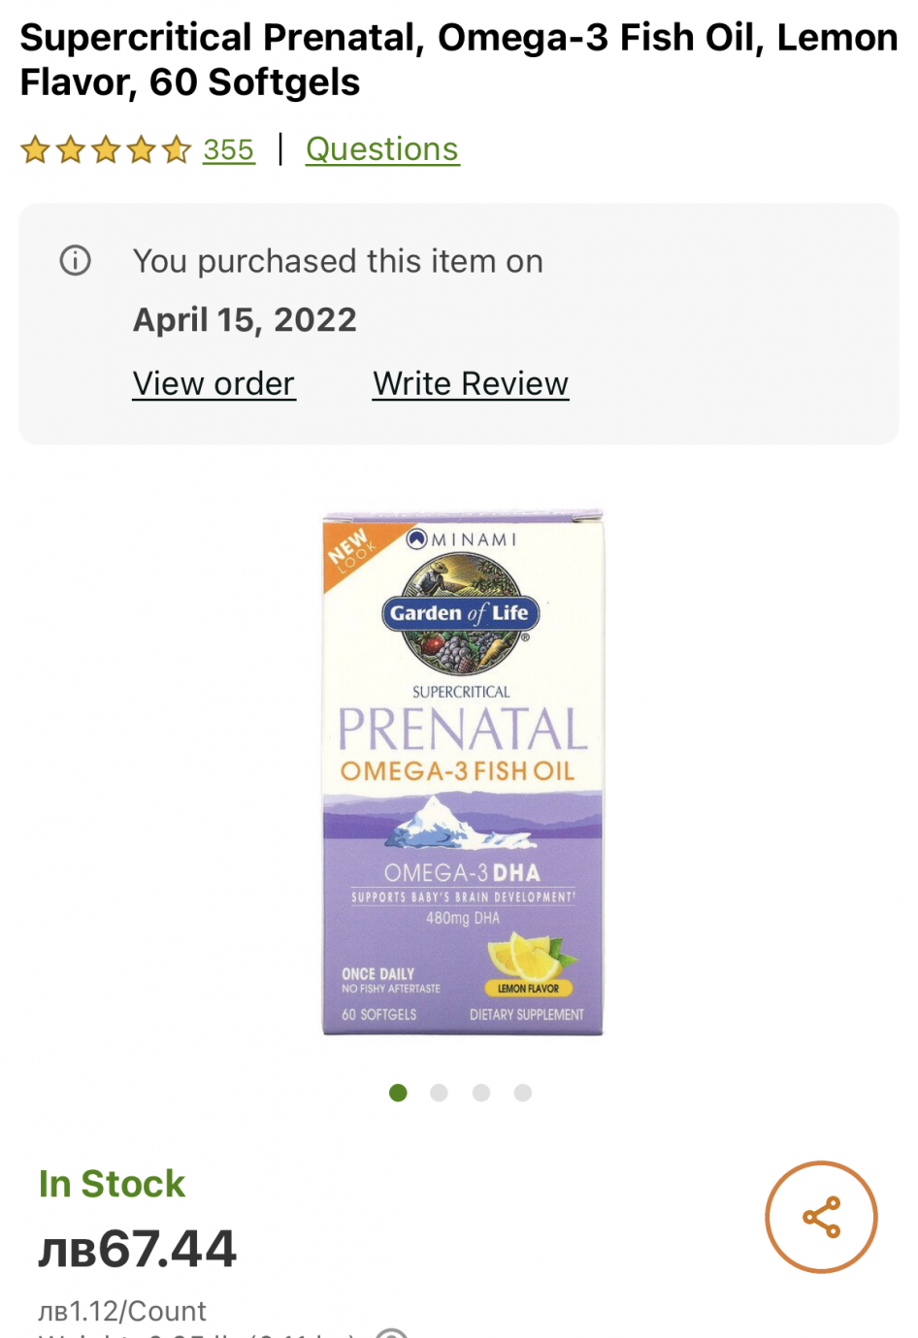The width and height of the screenshot is (918, 1338).
Task: Select the first green carousel dot
Action: (398, 1093)
